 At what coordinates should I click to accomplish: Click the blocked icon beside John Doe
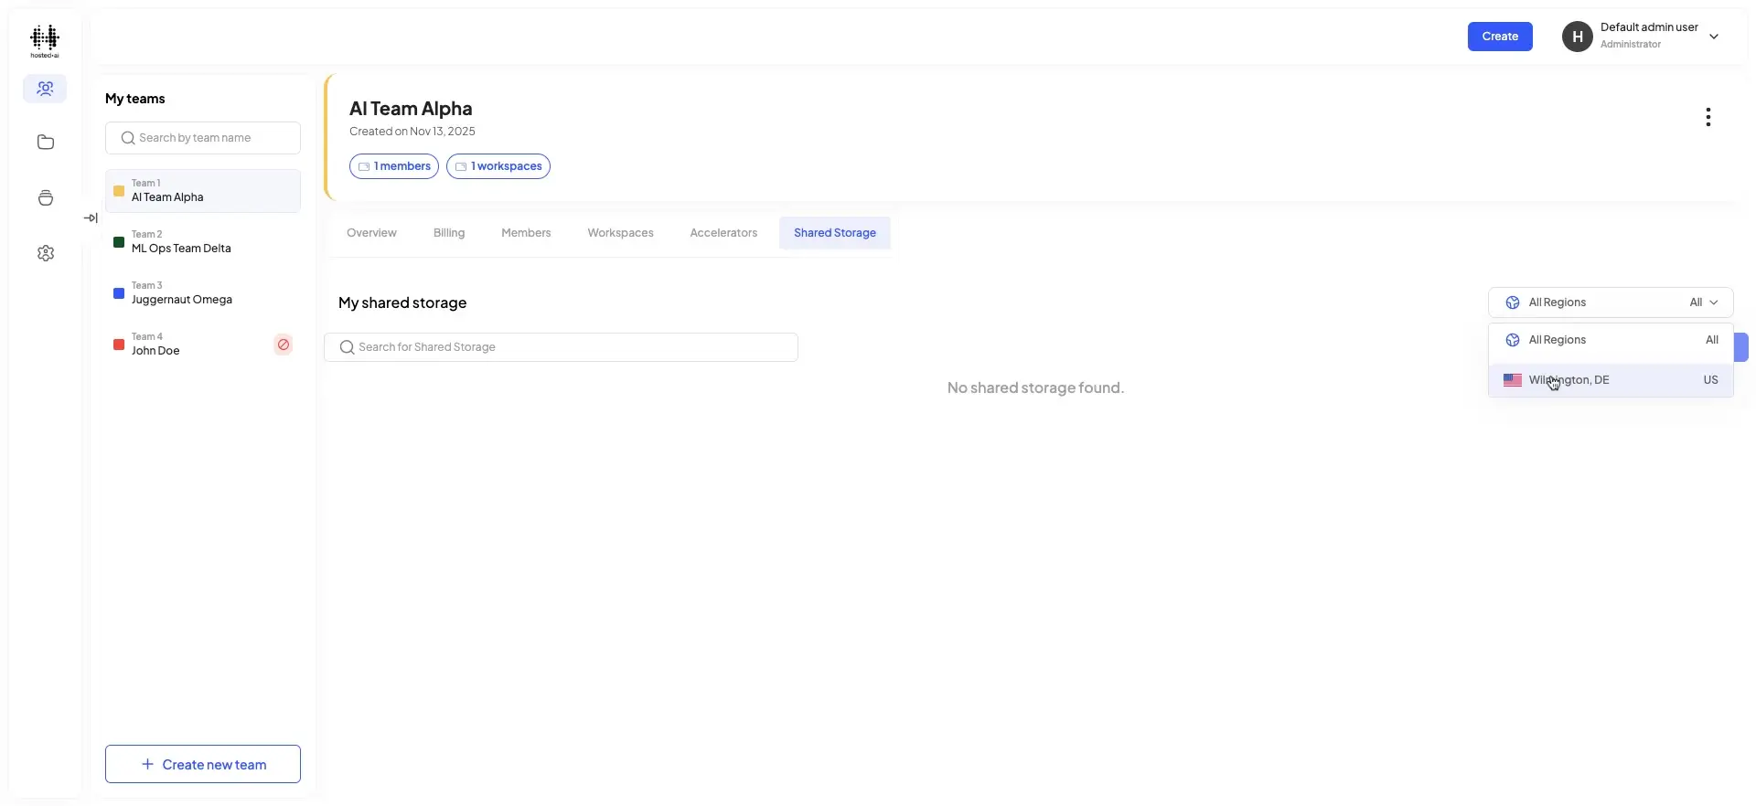[284, 345]
